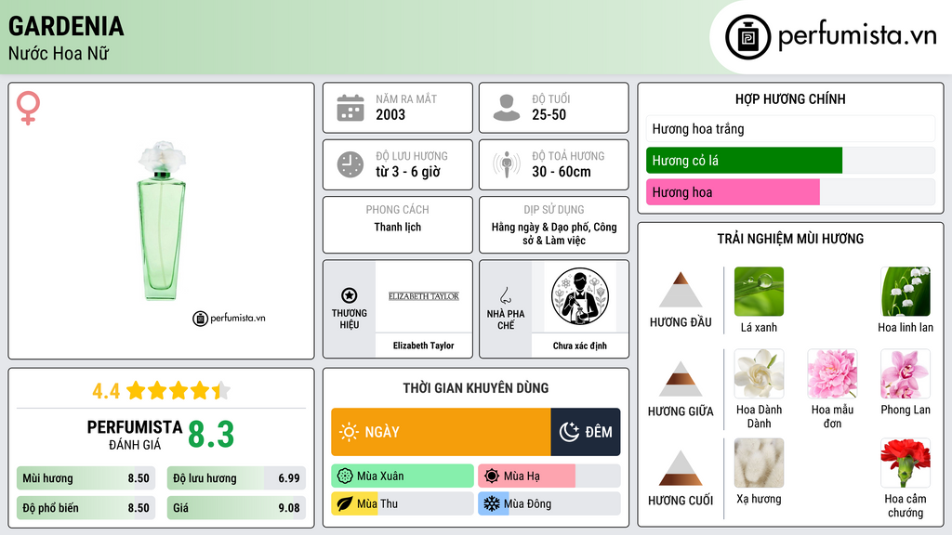Click the Hoa cẩm chướng note image

coord(906,463)
